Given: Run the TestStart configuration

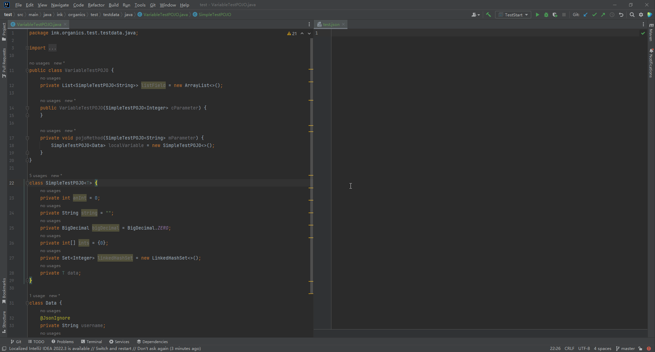Looking at the screenshot, I should pyautogui.click(x=537, y=15).
